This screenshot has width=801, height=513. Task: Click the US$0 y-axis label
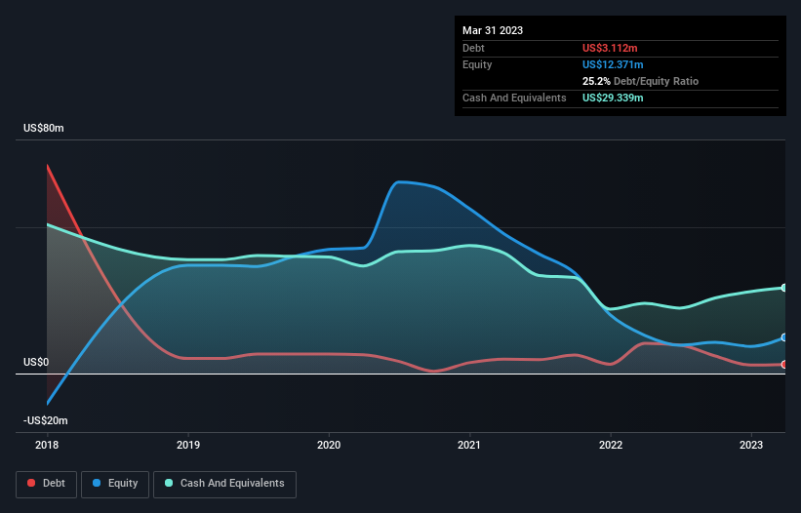pyautogui.click(x=36, y=363)
